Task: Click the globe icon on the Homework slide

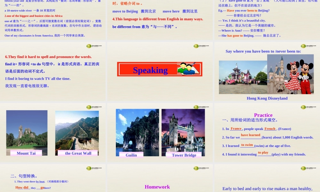Action: tap(196, 168)
